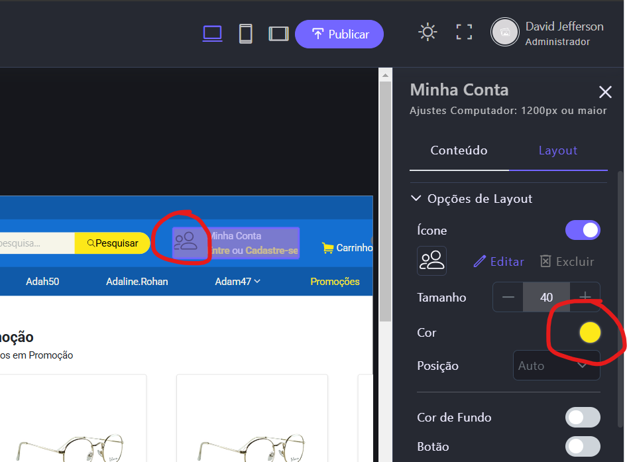The width and height of the screenshot is (627, 462).
Task: Switch to tablet preview icon
Action: [278, 33]
